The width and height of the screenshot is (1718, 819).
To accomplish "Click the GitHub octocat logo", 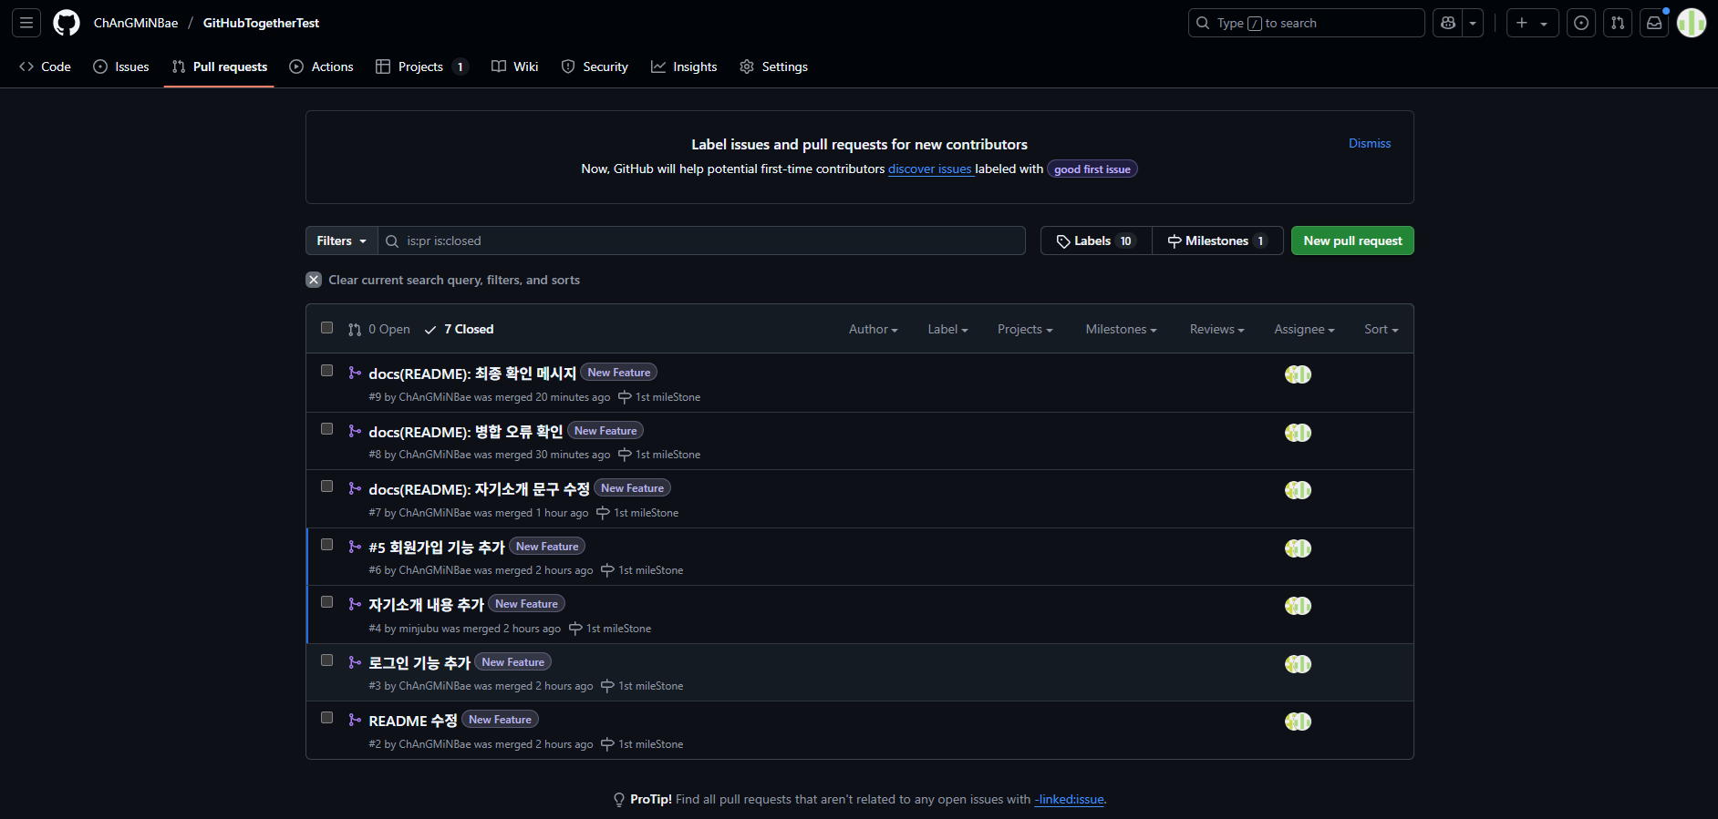I will coord(67,23).
